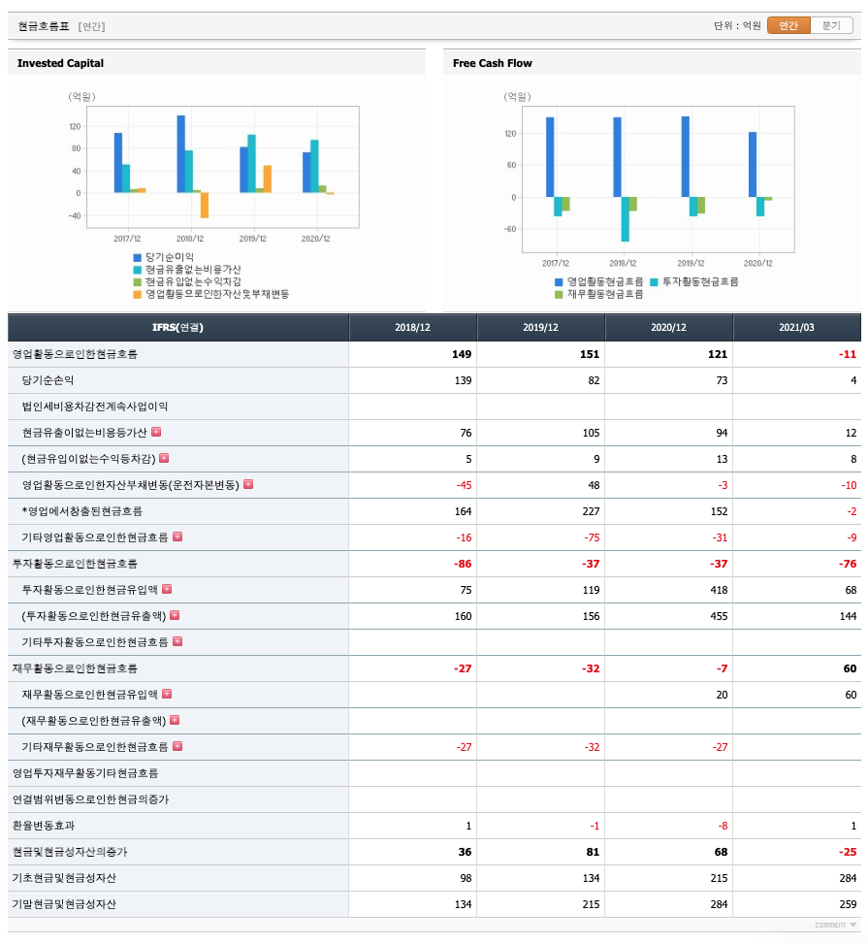868x944 pixels.
Task: Click the 2021/03 operating cash flow value -11
Action: 848,354
